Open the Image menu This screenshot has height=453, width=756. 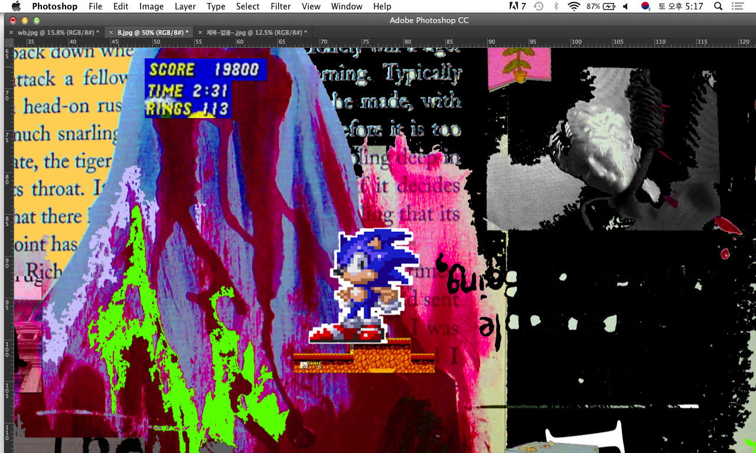click(151, 6)
